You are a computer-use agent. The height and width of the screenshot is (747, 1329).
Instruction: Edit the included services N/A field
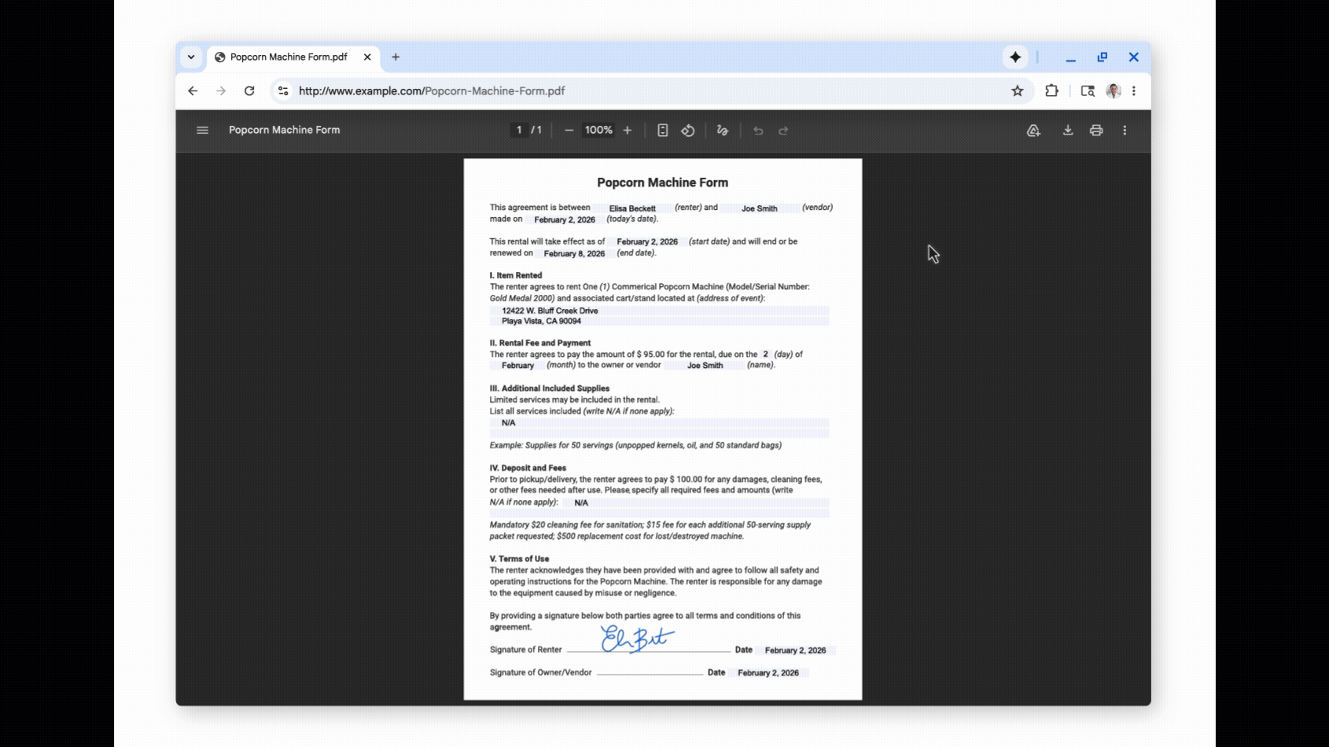660,423
